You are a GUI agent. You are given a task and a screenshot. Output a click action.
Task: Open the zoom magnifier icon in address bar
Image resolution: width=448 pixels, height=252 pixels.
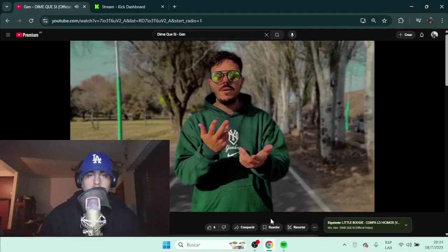click(373, 21)
